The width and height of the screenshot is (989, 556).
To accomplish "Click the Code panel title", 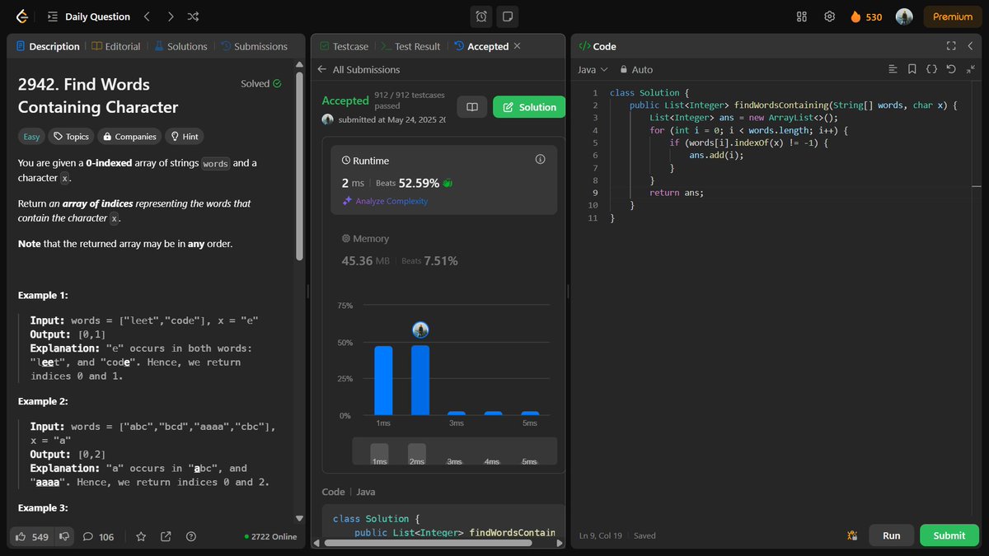I will (x=598, y=46).
